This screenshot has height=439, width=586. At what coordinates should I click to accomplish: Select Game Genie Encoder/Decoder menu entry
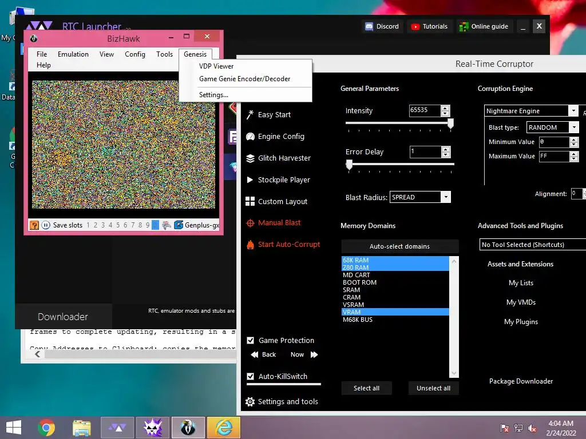tap(244, 79)
